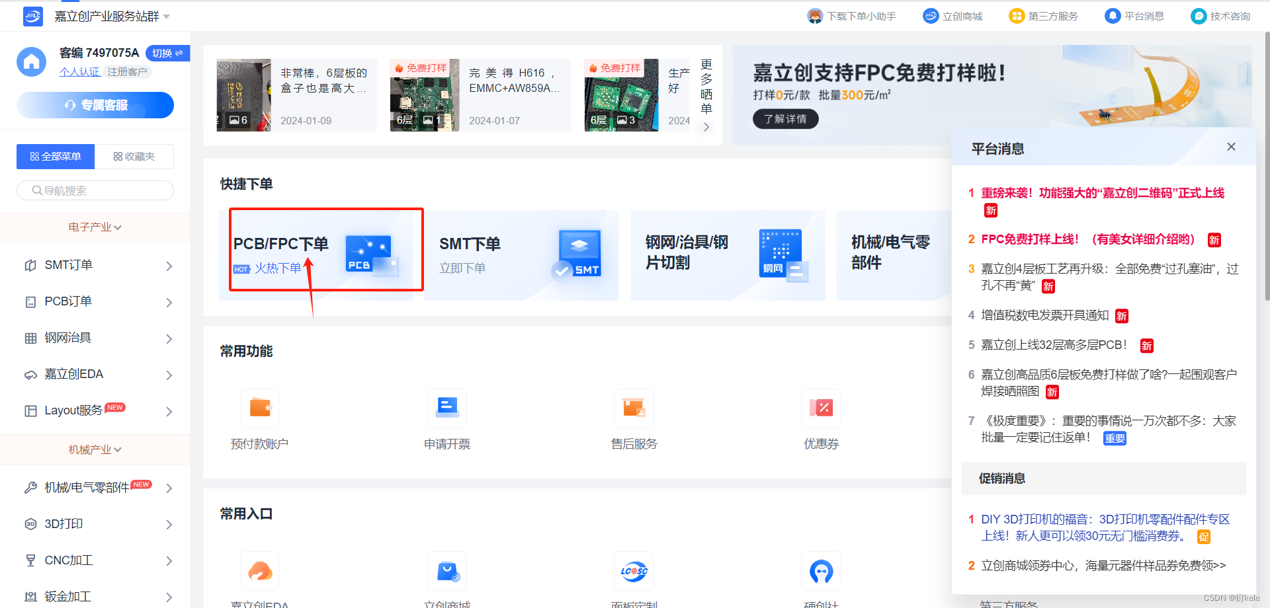
Task: Select the 全部菜单 tab
Action: pos(56,157)
